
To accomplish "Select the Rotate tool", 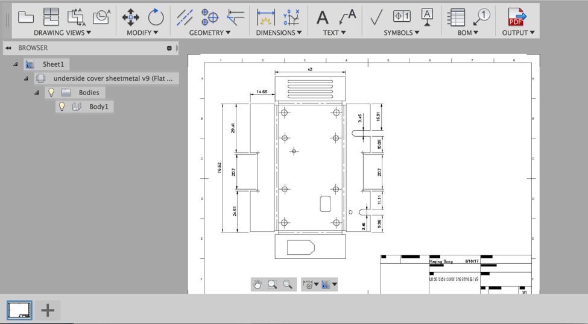I will pyautogui.click(x=156, y=17).
